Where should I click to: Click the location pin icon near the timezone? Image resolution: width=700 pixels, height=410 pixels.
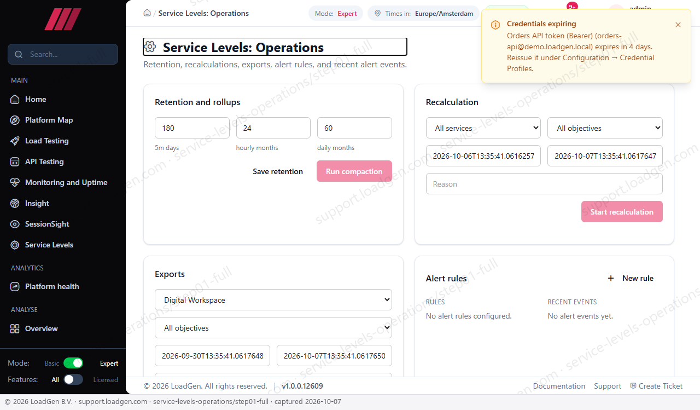[377, 14]
